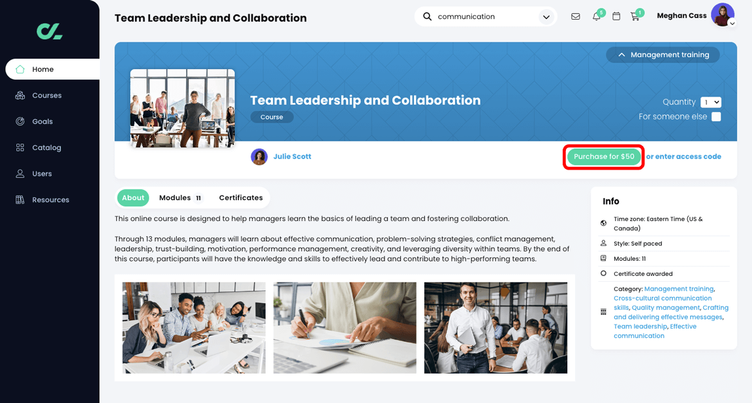Open Resources in the sidebar

50,200
